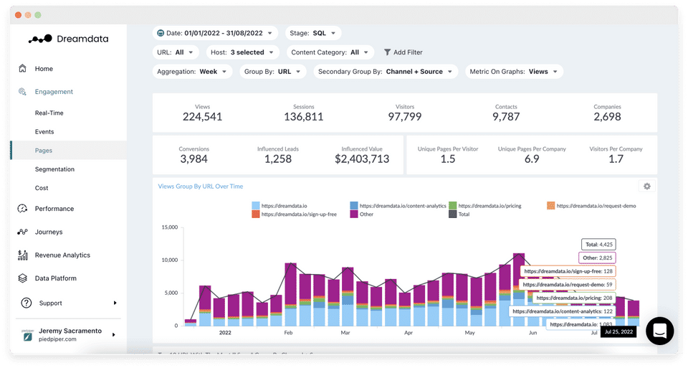Image resolution: width=688 pixels, height=368 pixels.
Task: Open Segmentation under Engagement
Action: 55,169
